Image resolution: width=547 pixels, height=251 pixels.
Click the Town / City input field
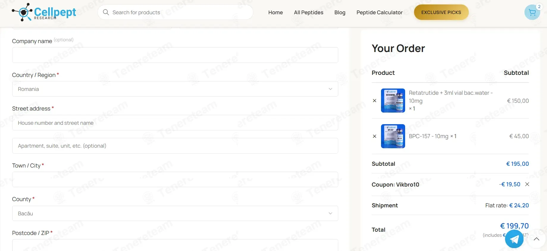pos(175,179)
